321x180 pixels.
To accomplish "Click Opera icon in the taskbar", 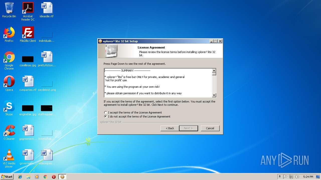I will point(54,177).
